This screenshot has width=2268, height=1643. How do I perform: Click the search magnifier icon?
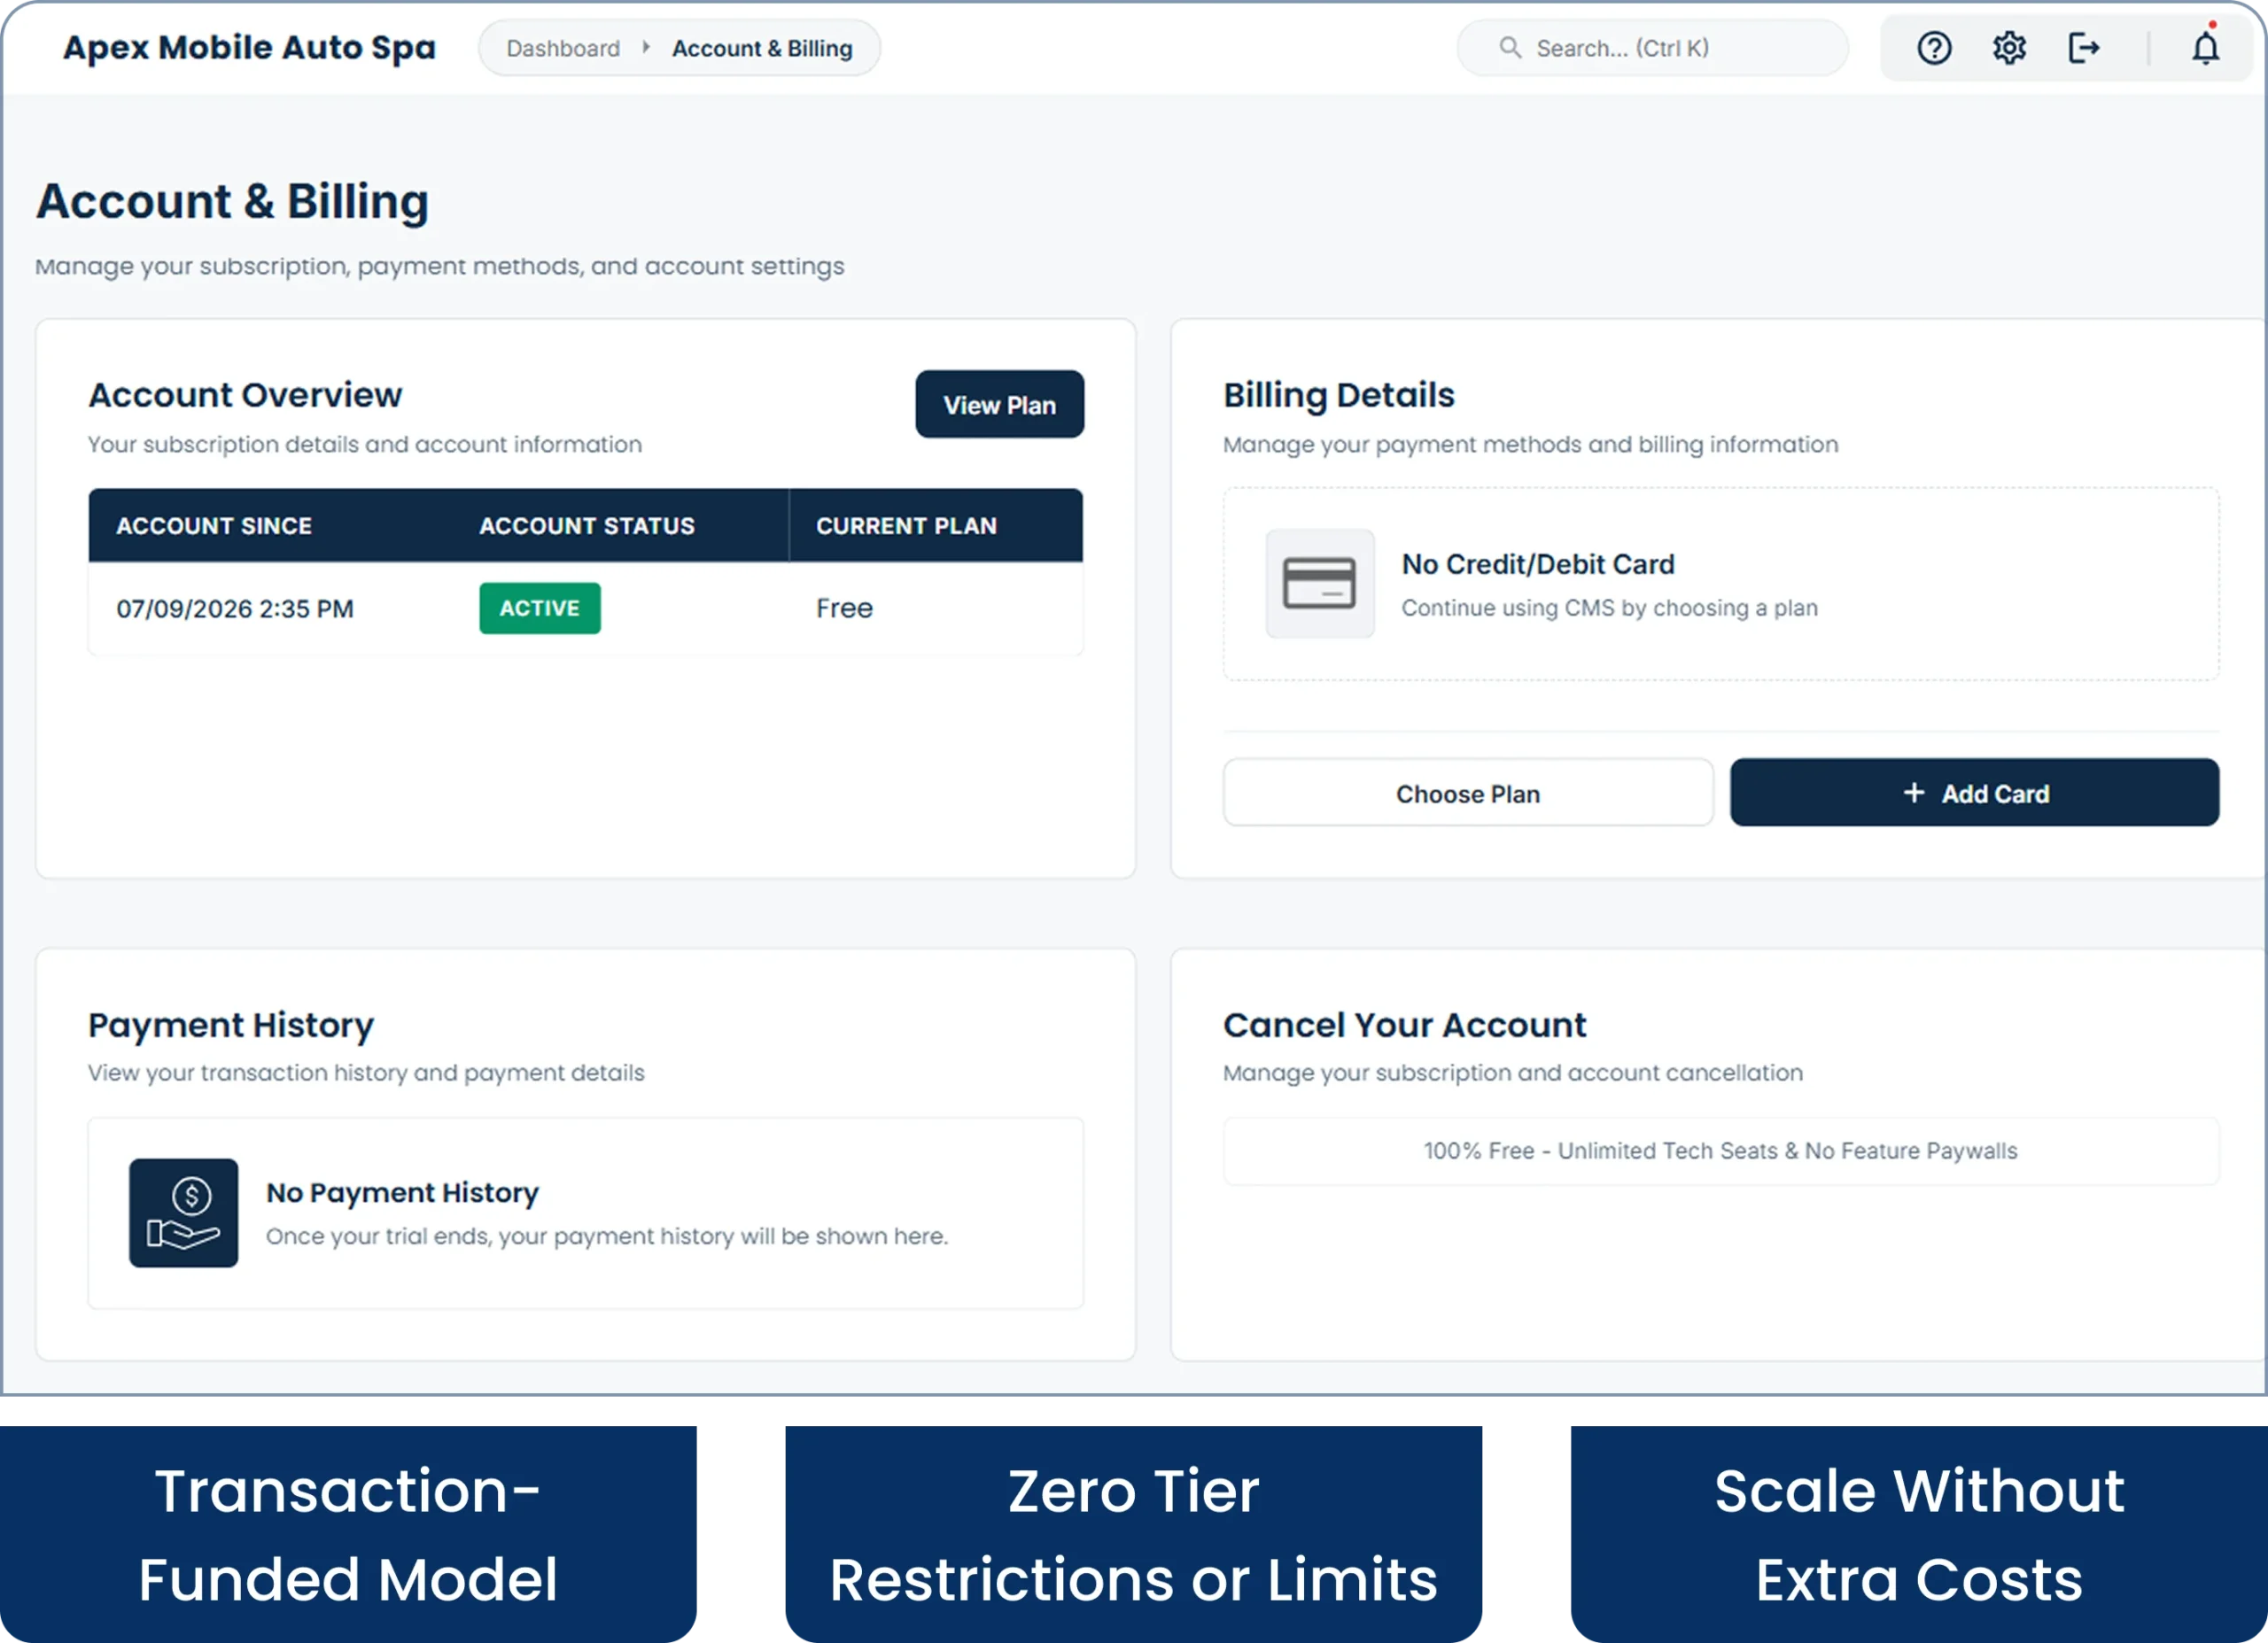(x=1510, y=47)
